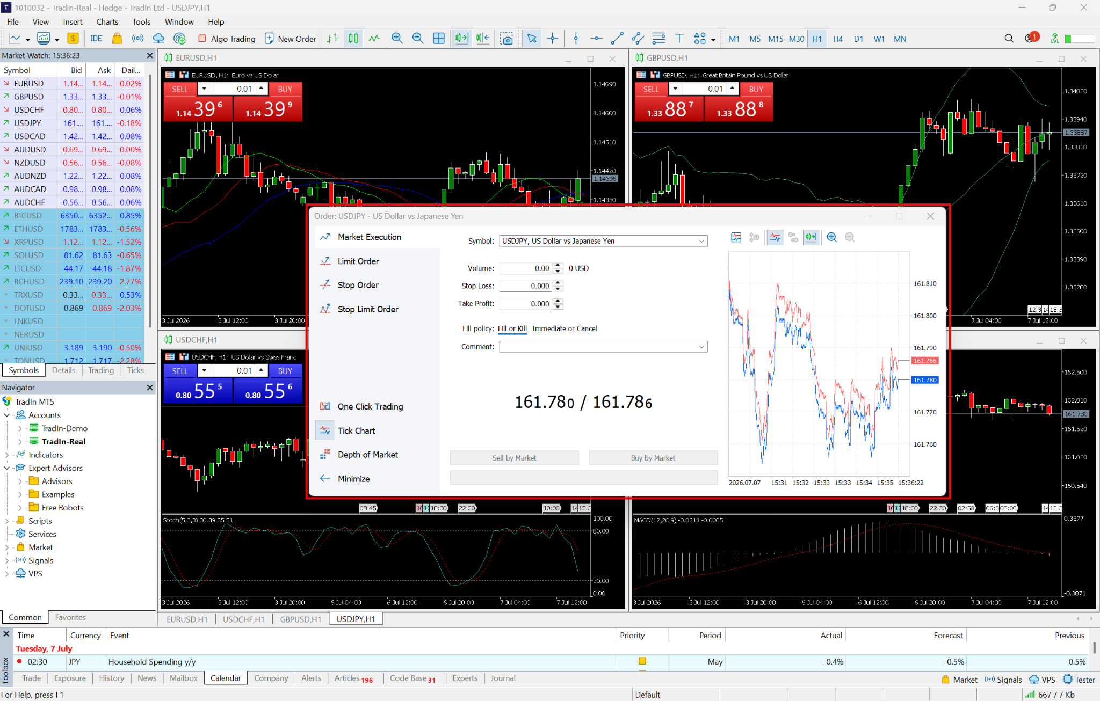The image size is (1100, 701).
Task: Click Buy by Market button
Action: click(653, 458)
